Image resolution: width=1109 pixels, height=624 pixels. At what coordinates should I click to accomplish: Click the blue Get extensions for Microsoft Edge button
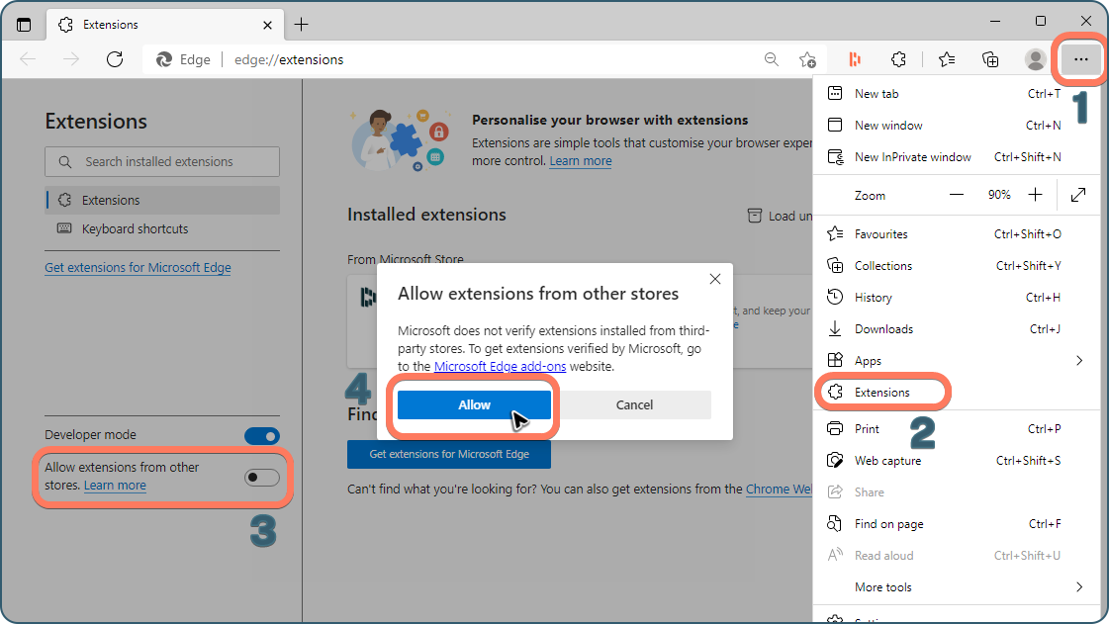click(x=449, y=454)
